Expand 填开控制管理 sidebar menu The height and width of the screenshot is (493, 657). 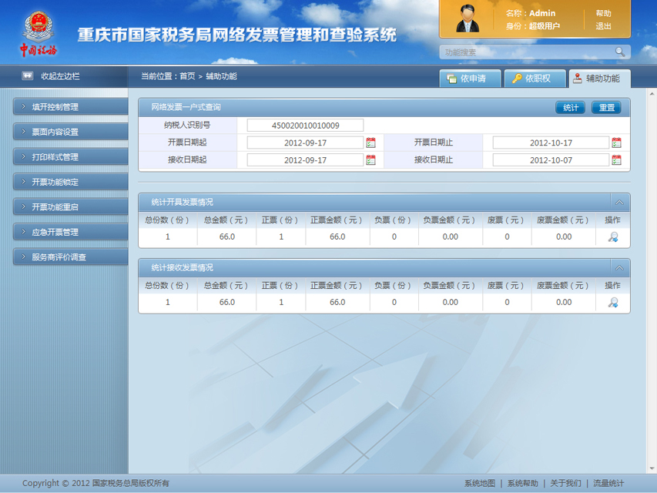click(x=70, y=107)
